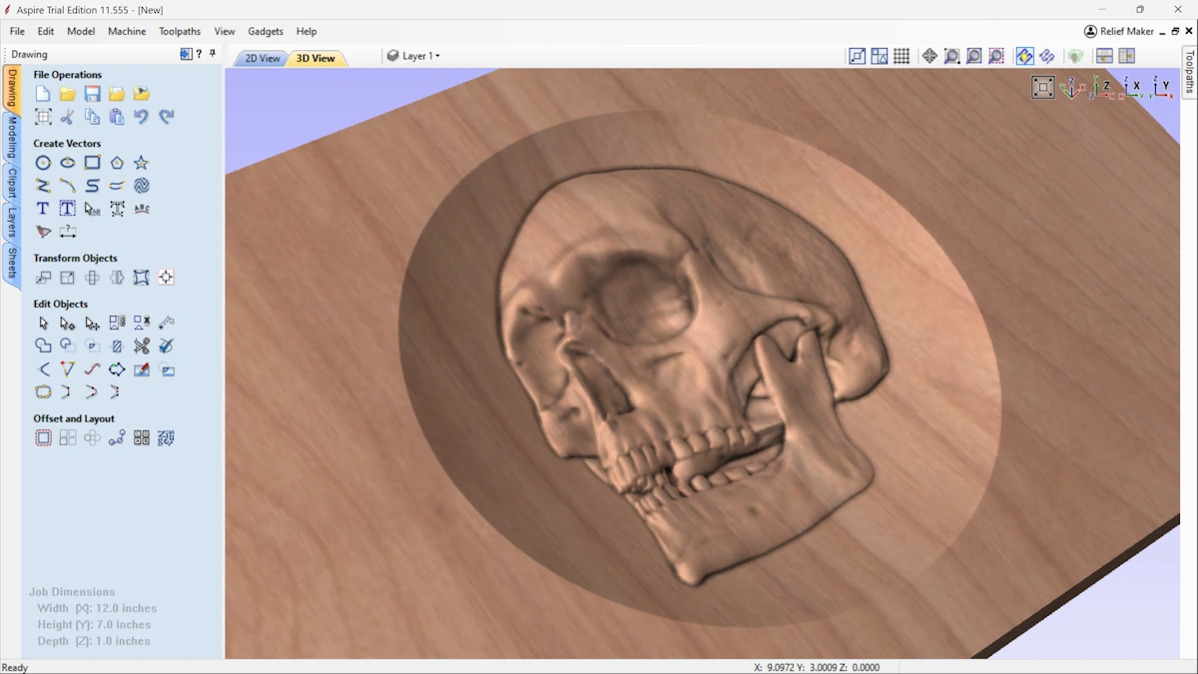Click the Relief Maker account button
The height and width of the screenshot is (674, 1198).
1118,31
